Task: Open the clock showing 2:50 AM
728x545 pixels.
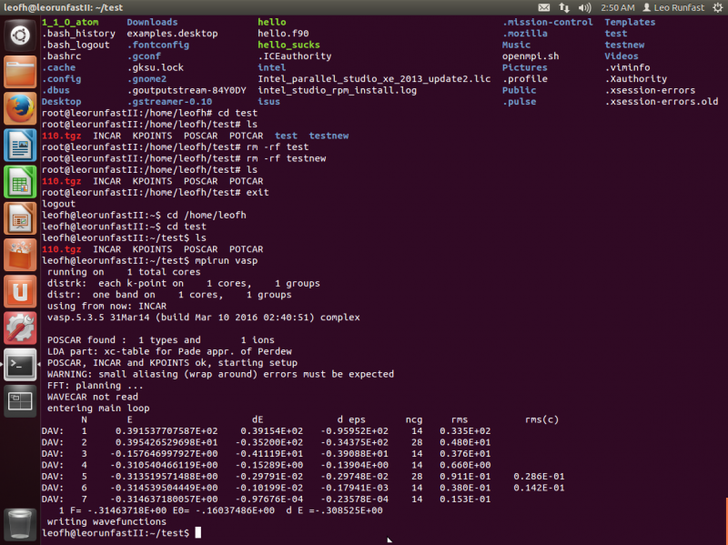Action: tap(618, 7)
